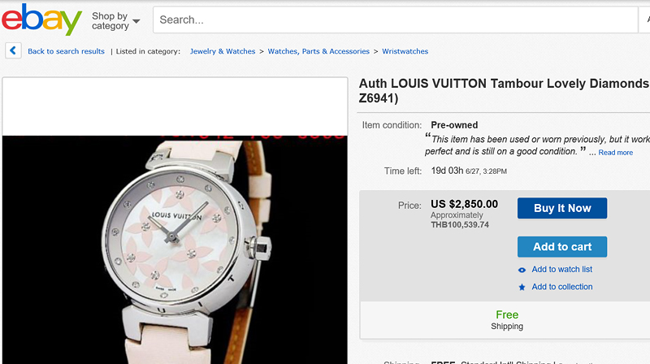650x364 pixels.
Task: Open Jewelry & Watches category
Action: pos(223,51)
